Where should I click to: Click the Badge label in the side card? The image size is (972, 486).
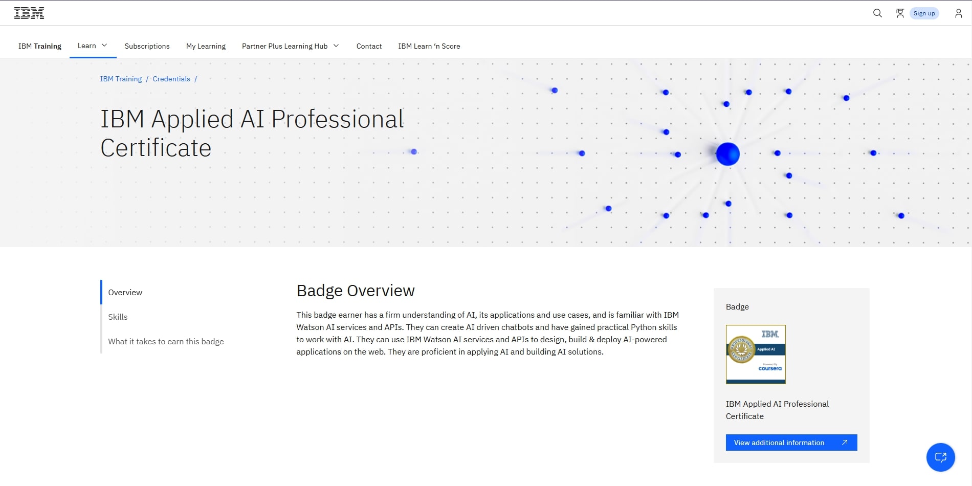[x=737, y=306]
